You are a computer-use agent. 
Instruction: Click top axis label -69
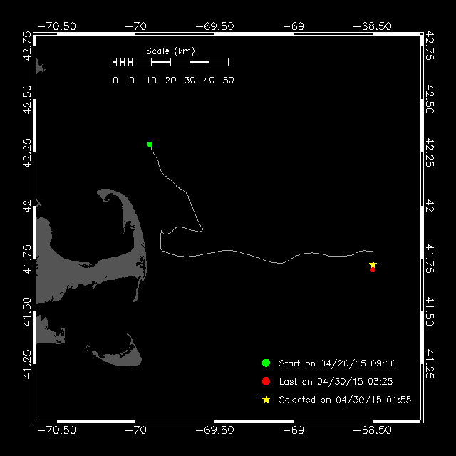(x=294, y=26)
